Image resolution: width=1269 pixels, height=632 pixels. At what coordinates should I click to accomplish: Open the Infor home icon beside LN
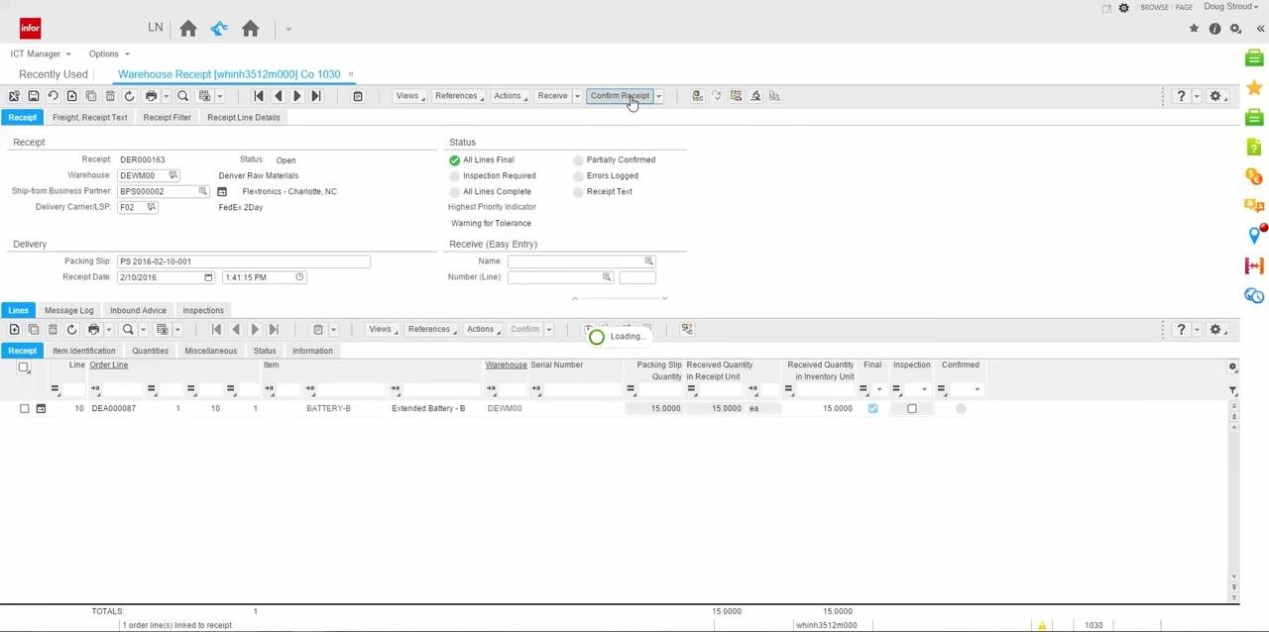click(188, 29)
